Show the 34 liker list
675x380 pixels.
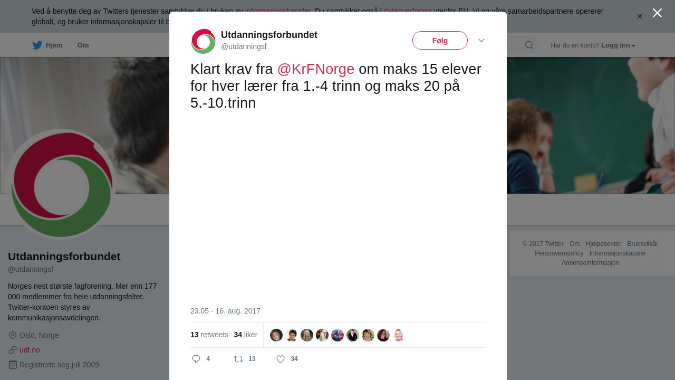point(246,335)
